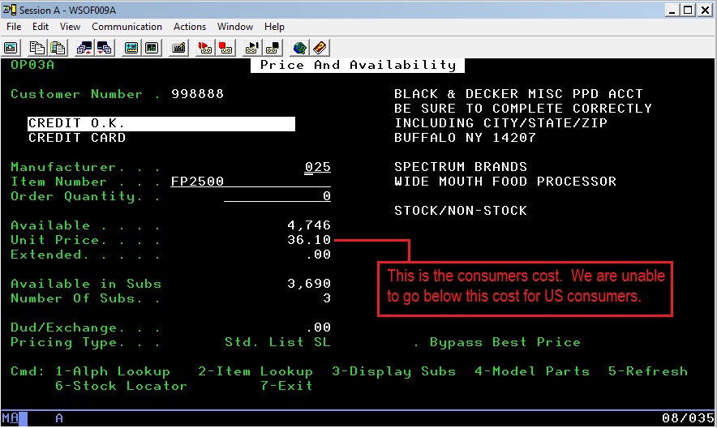
Task: Click the globe icon in the toolbar
Action: 300,48
